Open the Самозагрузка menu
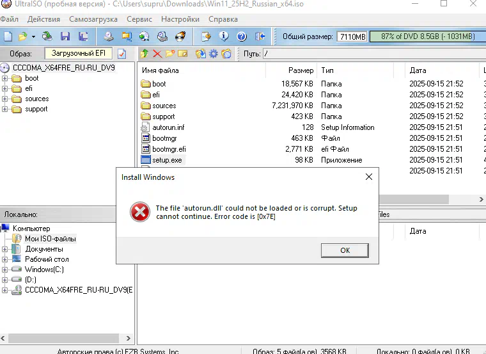Image resolution: width=486 pixels, height=354 pixels. tap(93, 19)
